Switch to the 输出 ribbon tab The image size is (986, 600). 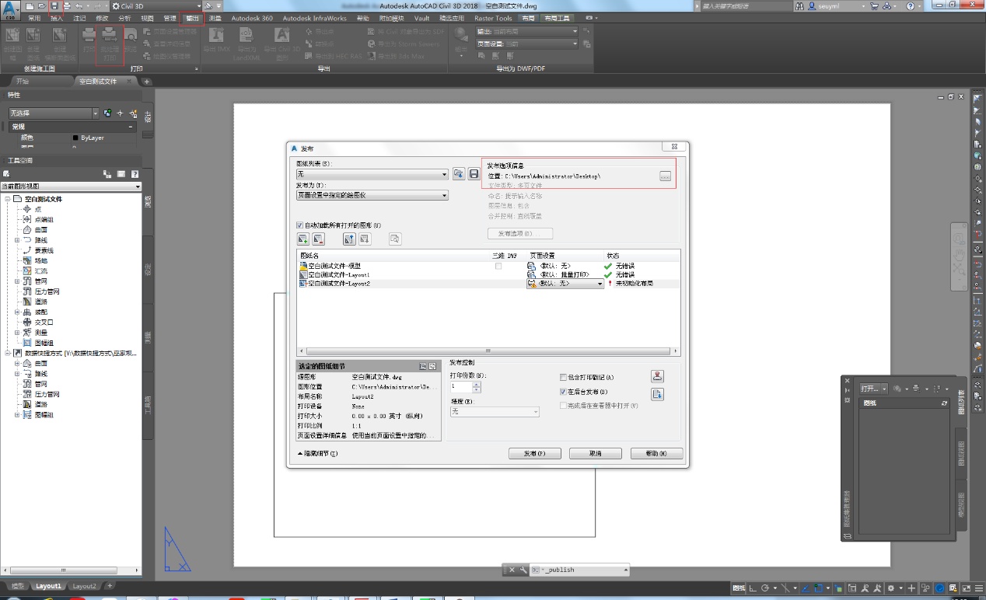click(192, 18)
